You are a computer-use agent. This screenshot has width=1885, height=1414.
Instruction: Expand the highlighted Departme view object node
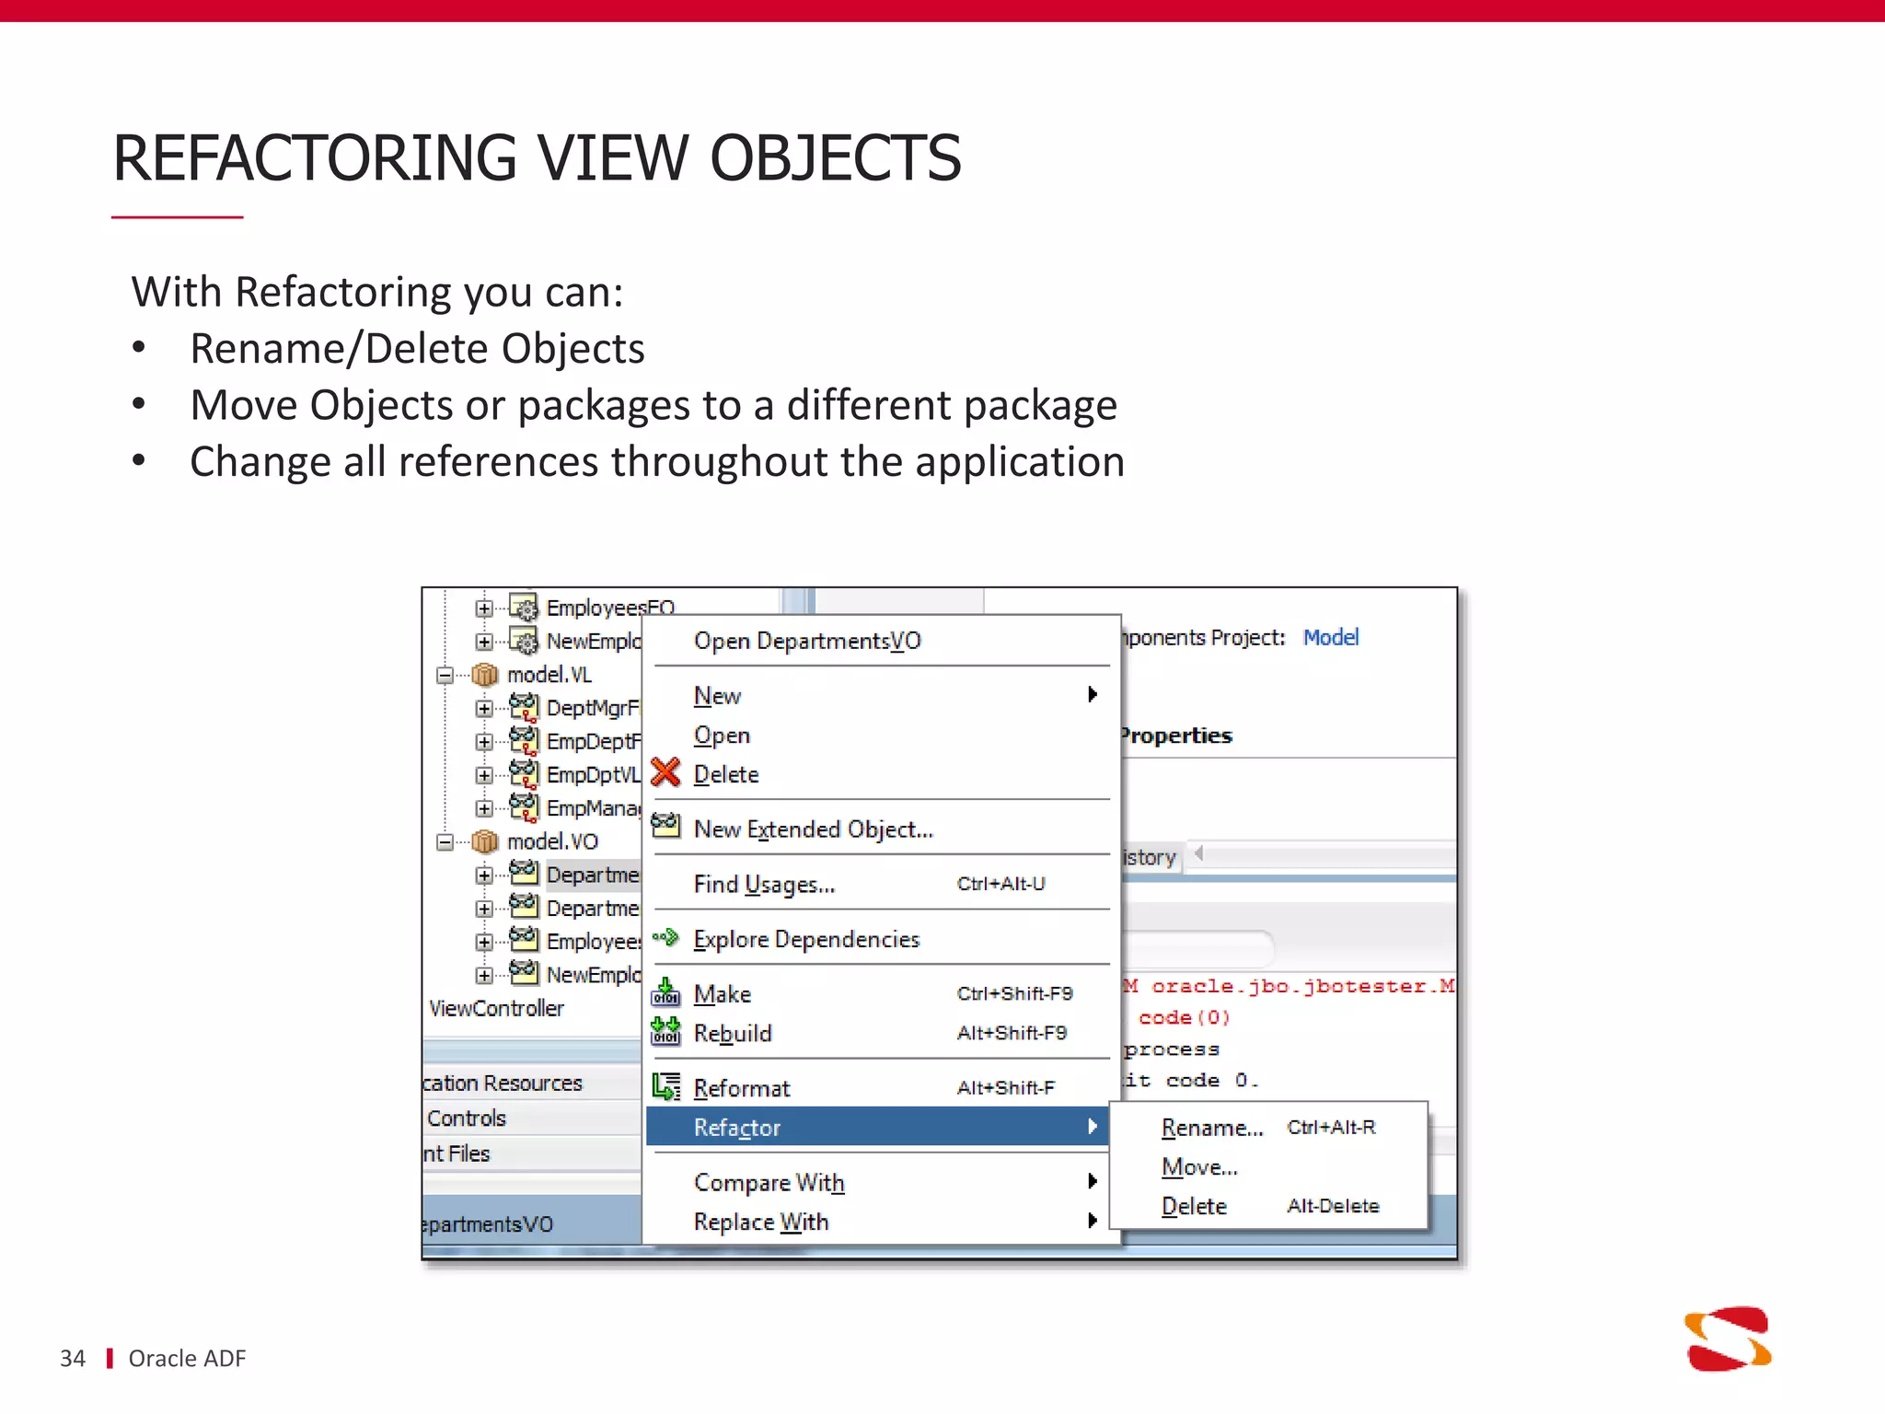pyautogui.click(x=484, y=875)
